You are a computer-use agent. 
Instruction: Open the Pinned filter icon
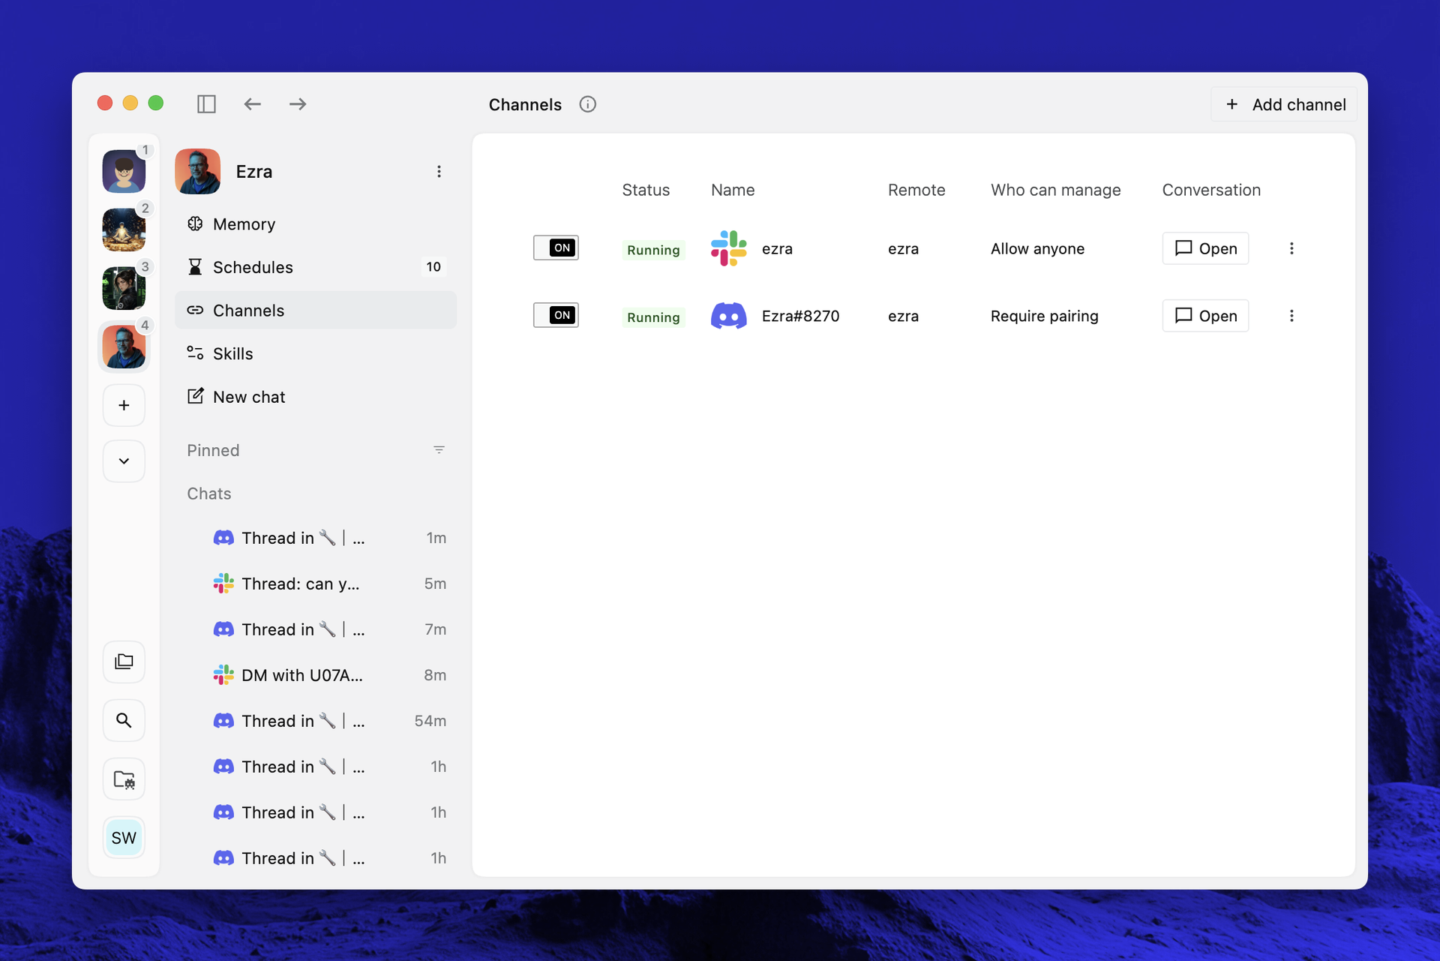(439, 450)
